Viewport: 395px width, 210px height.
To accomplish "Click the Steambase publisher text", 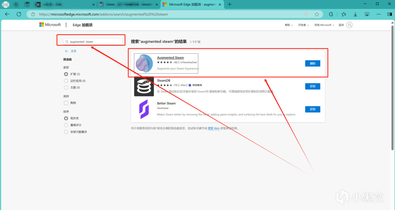I will coord(163,108).
